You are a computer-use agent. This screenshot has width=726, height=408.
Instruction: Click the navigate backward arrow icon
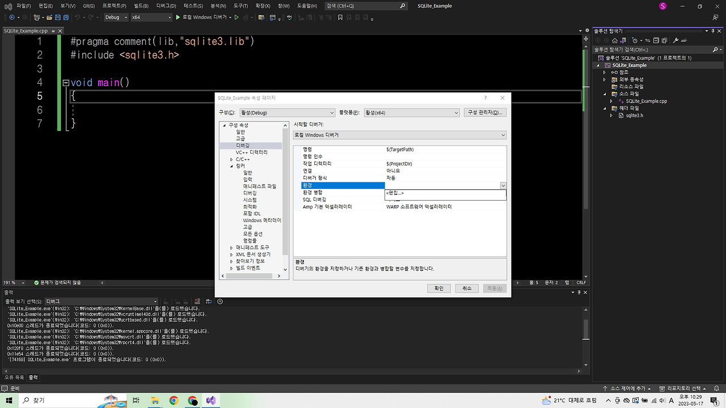pyautogui.click(x=12, y=17)
